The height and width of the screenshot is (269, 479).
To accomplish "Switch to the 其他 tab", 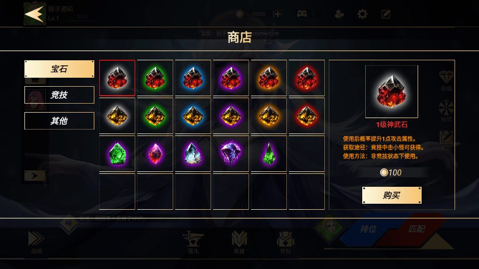I will [59, 121].
